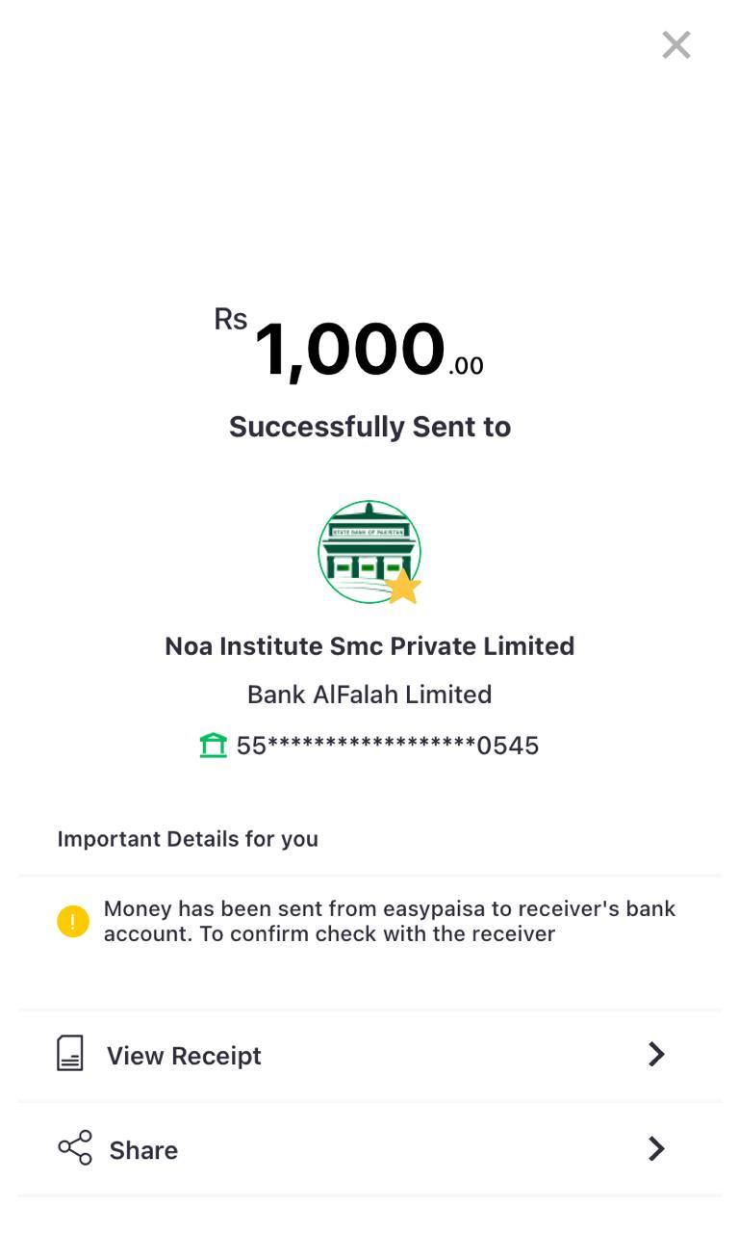Expand Share using its chevron arrow
Viewport: 739px width, 1233px height.
point(656,1148)
